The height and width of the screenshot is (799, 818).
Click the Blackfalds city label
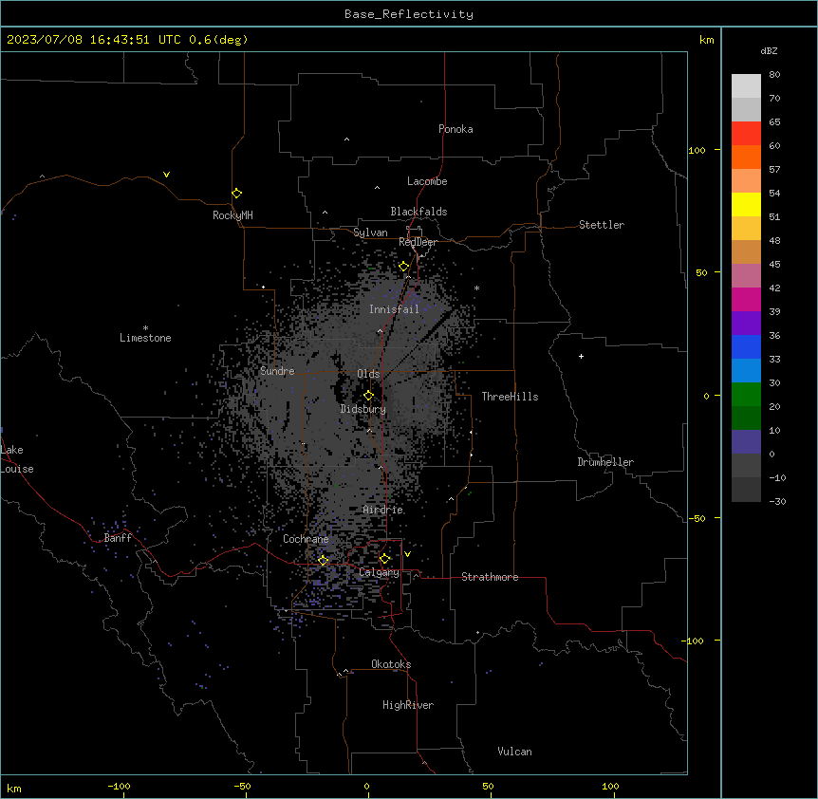418,212
